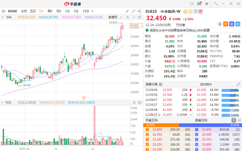Expand the VOL indicator dropdown triangle

[3, 102]
